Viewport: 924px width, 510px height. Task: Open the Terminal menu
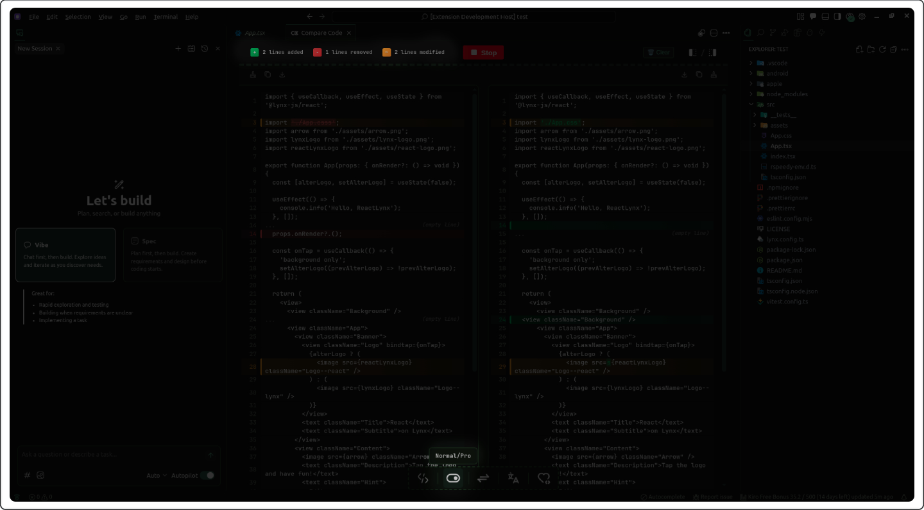click(166, 17)
